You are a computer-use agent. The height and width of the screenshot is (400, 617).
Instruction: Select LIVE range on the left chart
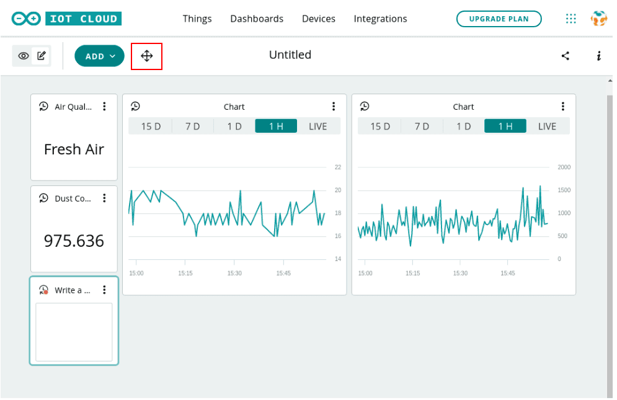click(x=317, y=127)
